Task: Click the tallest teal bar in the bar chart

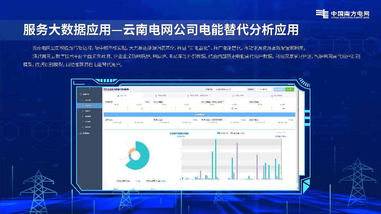Action: (216, 159)
